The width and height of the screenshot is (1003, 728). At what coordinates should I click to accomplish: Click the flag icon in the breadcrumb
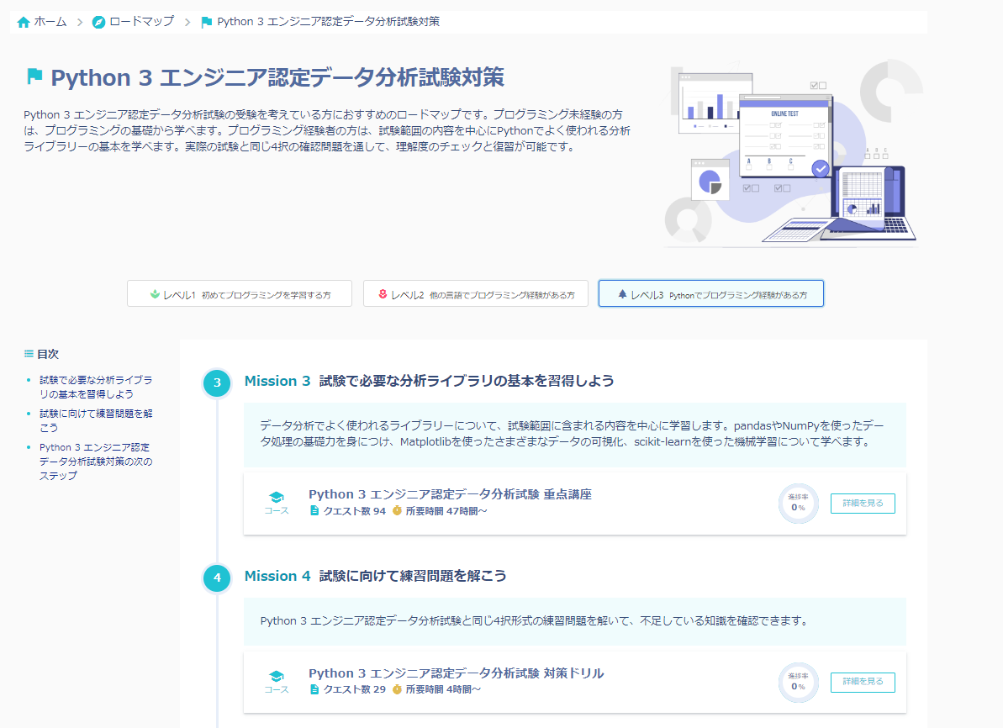(206, 21)
